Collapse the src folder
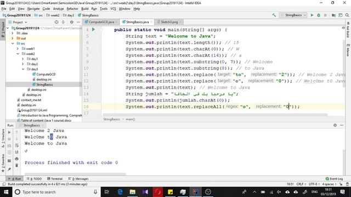Viewport: 351px width, 197px height. (x=13, y=43)
